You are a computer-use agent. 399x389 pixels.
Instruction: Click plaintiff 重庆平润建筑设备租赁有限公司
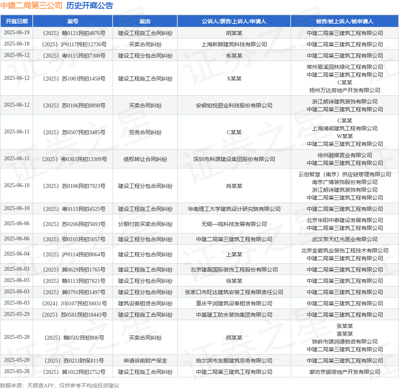pos(234,303)
